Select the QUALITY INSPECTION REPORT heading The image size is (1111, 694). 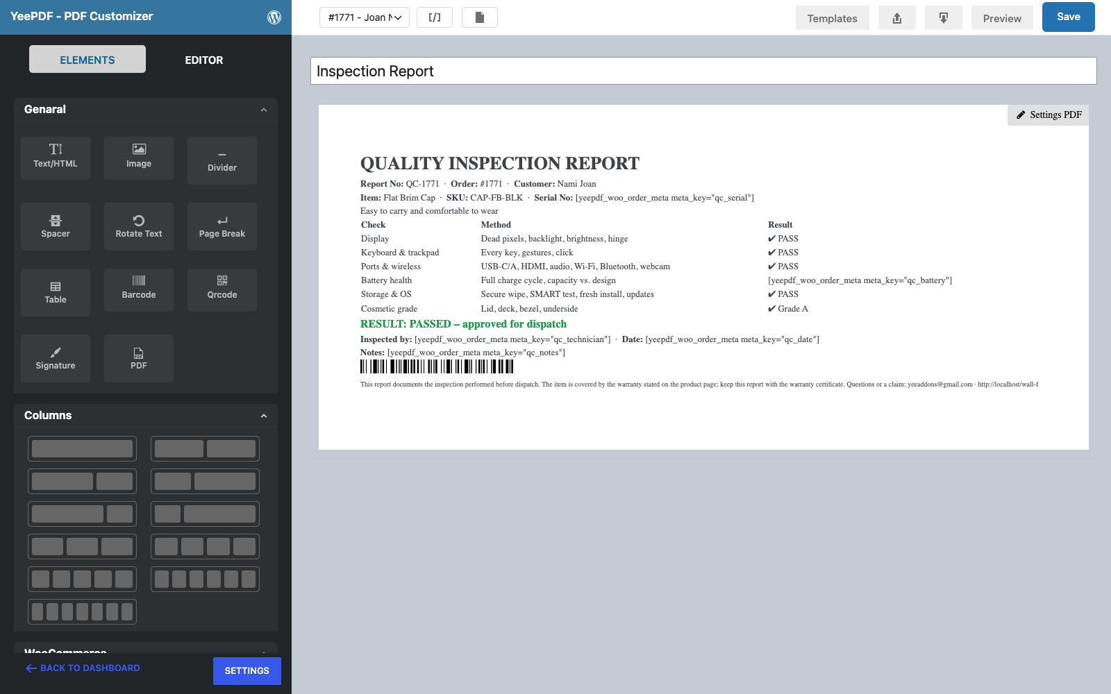coord(500,164)
